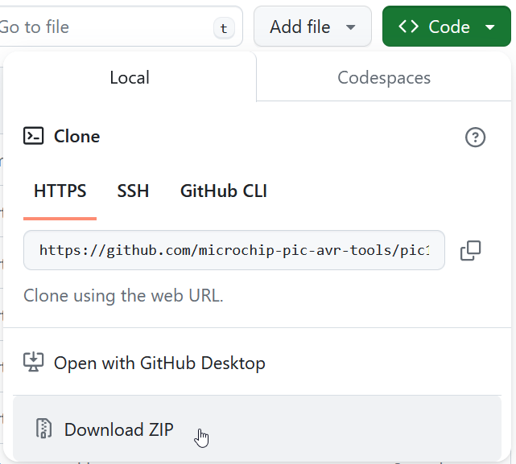
Task: Click the caret arrow on Code button
Action: click(490, 27)
